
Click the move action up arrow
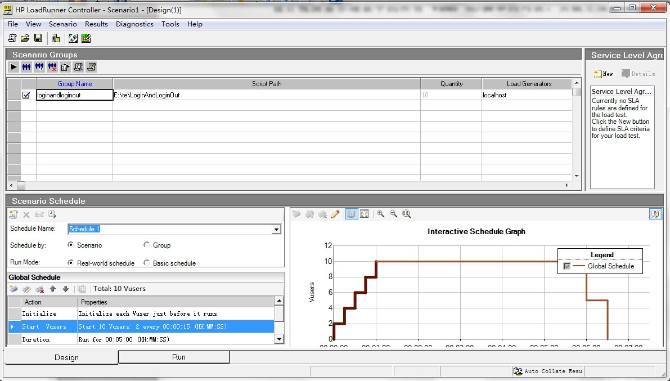click(53, 289)
